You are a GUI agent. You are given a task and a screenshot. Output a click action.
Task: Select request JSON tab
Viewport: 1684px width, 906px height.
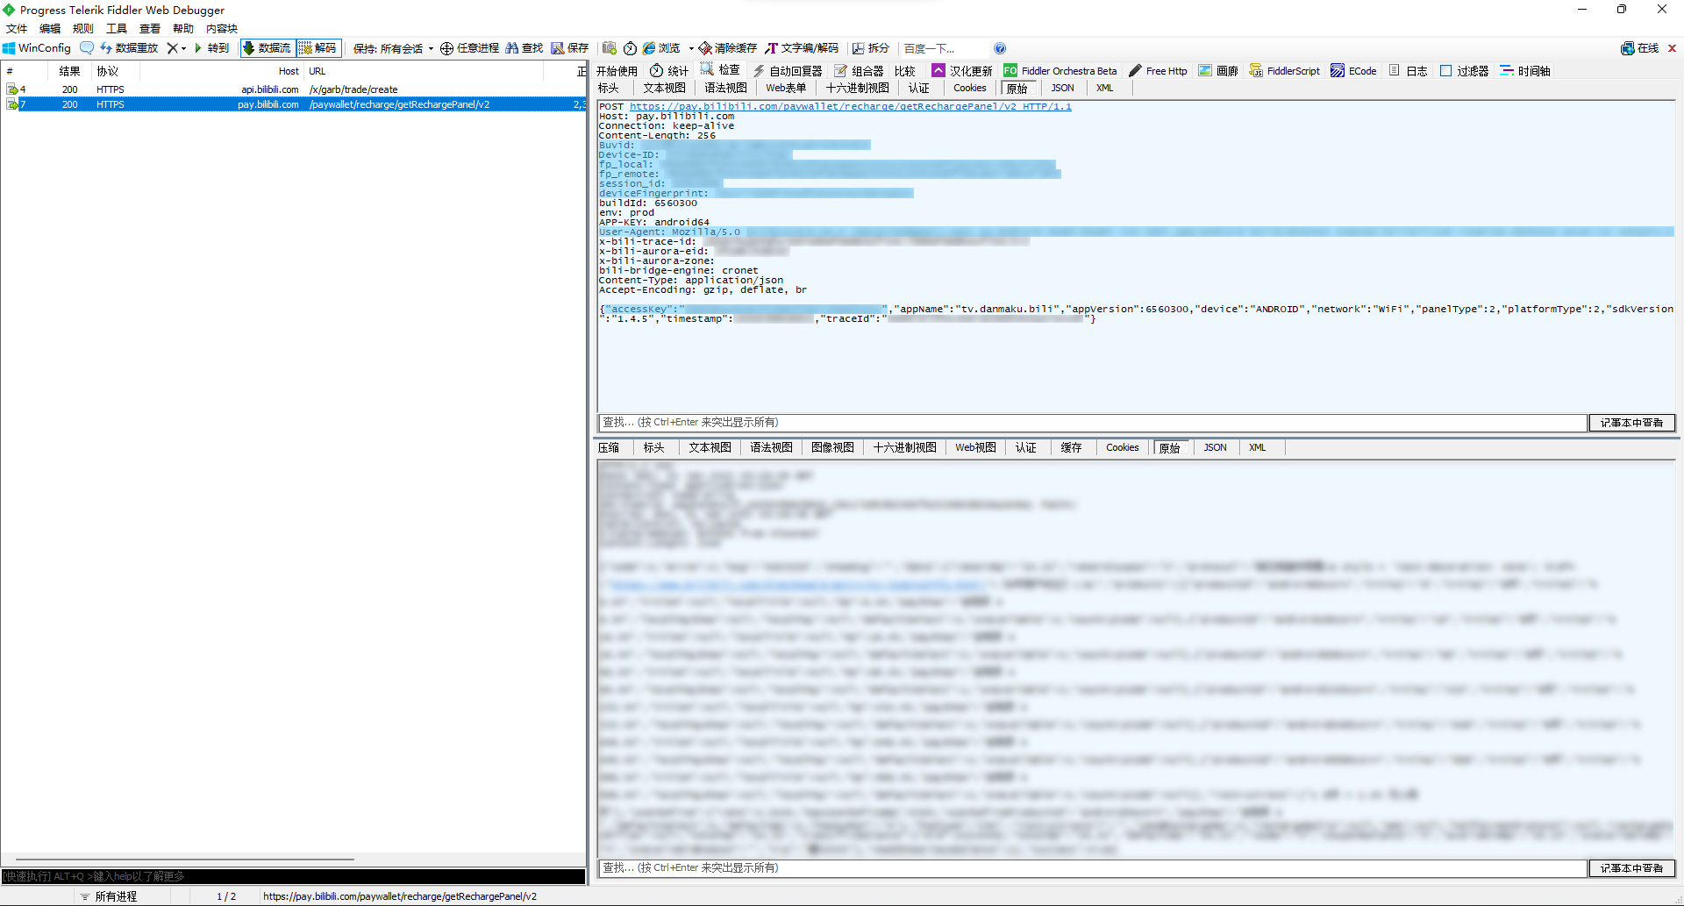click(1062, 88)
